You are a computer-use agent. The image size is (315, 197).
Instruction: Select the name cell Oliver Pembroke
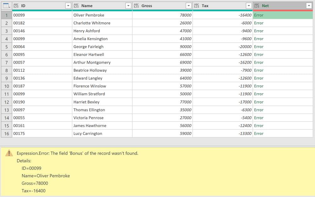pyautogui.click(x=102, y=15)
